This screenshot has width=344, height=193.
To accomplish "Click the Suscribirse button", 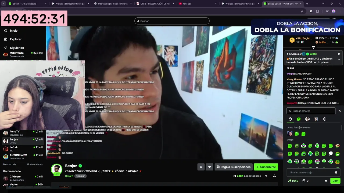I will coord(266,167).
